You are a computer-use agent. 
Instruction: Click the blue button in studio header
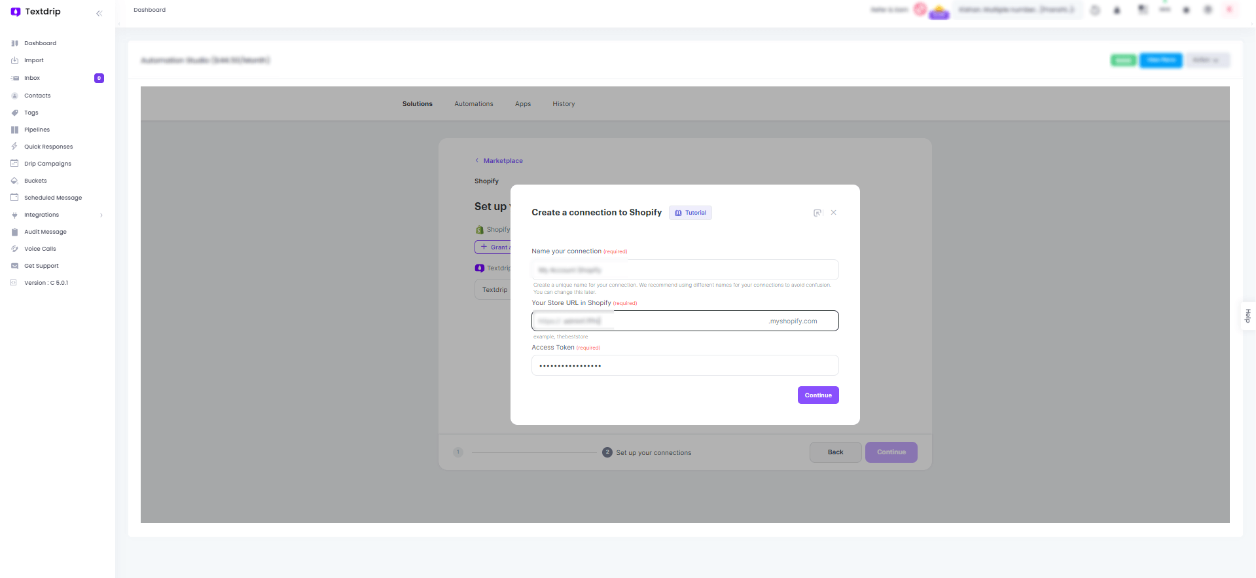point(1161,60)
